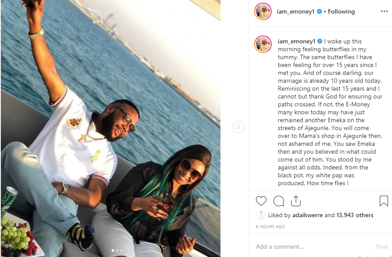The image size is (392, 257).
Task: Click the small liker avatar thumbnail
Action: [x=261, y=215]
